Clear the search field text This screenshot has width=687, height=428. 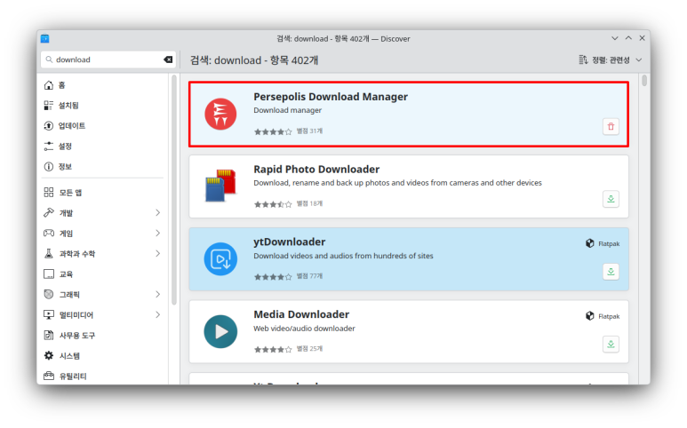pos(168,59)
